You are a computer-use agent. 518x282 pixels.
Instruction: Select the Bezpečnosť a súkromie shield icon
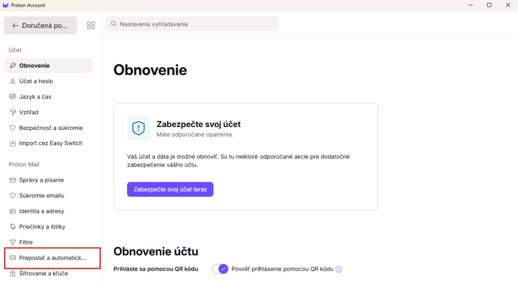pos(13,128)
